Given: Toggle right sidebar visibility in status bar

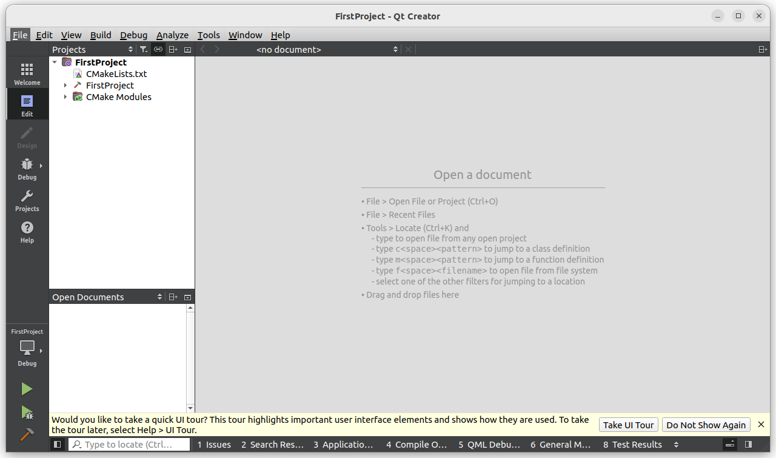Looking at the screenshot, I should 749,445.
